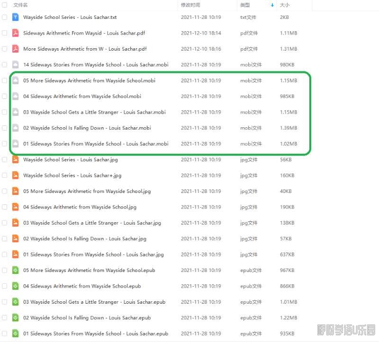Click epub icon of 05 More Sideways Arithmetic epub
The height and width of the screenshot is (342, 379).
pos(16,270)
